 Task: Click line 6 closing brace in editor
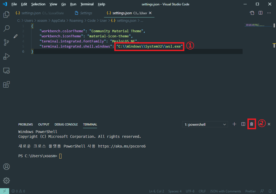(x=32, y=51)
